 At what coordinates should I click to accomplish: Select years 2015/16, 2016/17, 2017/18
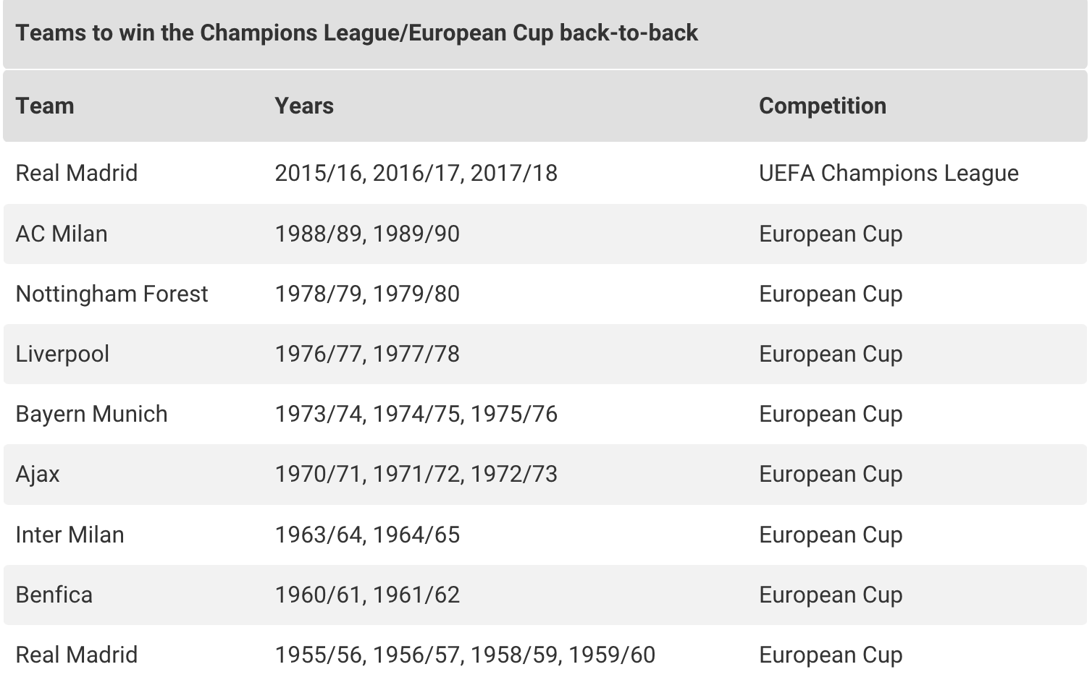tap(416, 173)
